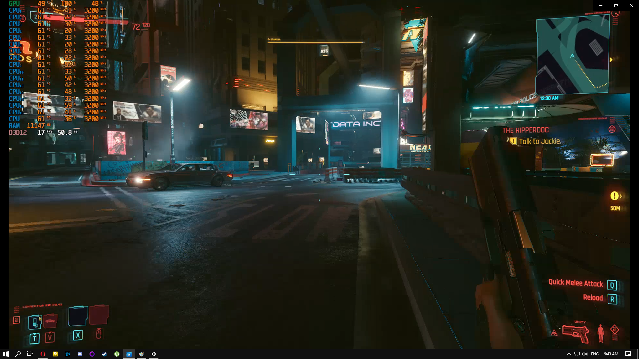The image size is (639, 359).
Task: Open the Discord taskbar icon
Action: coord(80,354)
